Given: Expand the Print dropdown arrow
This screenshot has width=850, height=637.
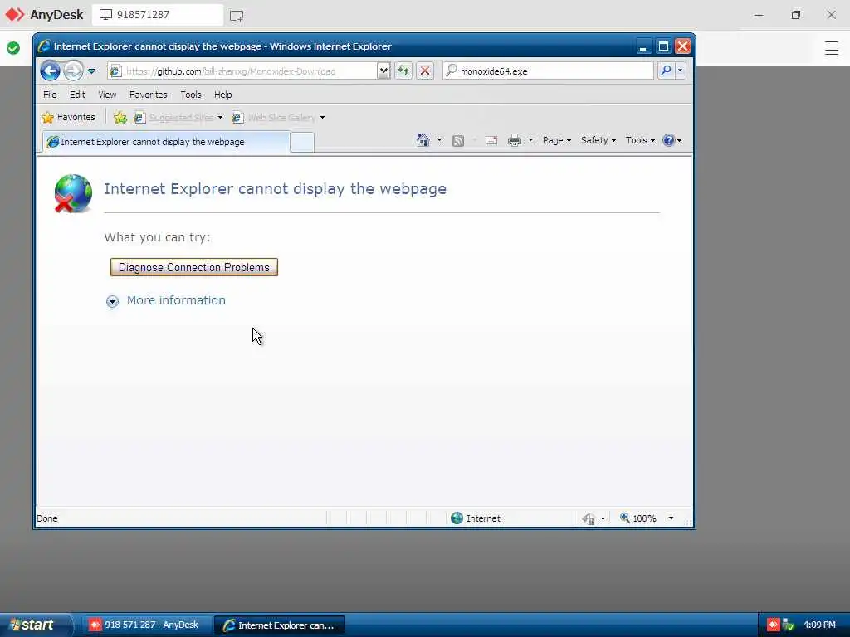Looking at the screenshot, I should click(x=530, y=140).
